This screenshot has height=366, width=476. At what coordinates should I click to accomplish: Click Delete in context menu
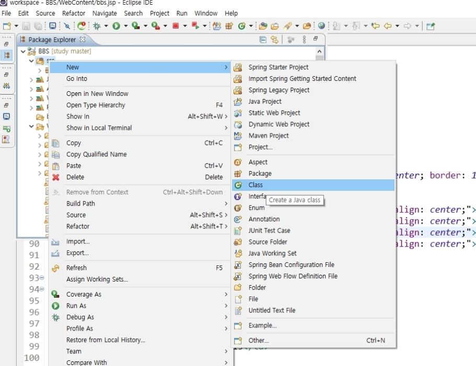tap(140, 177)
